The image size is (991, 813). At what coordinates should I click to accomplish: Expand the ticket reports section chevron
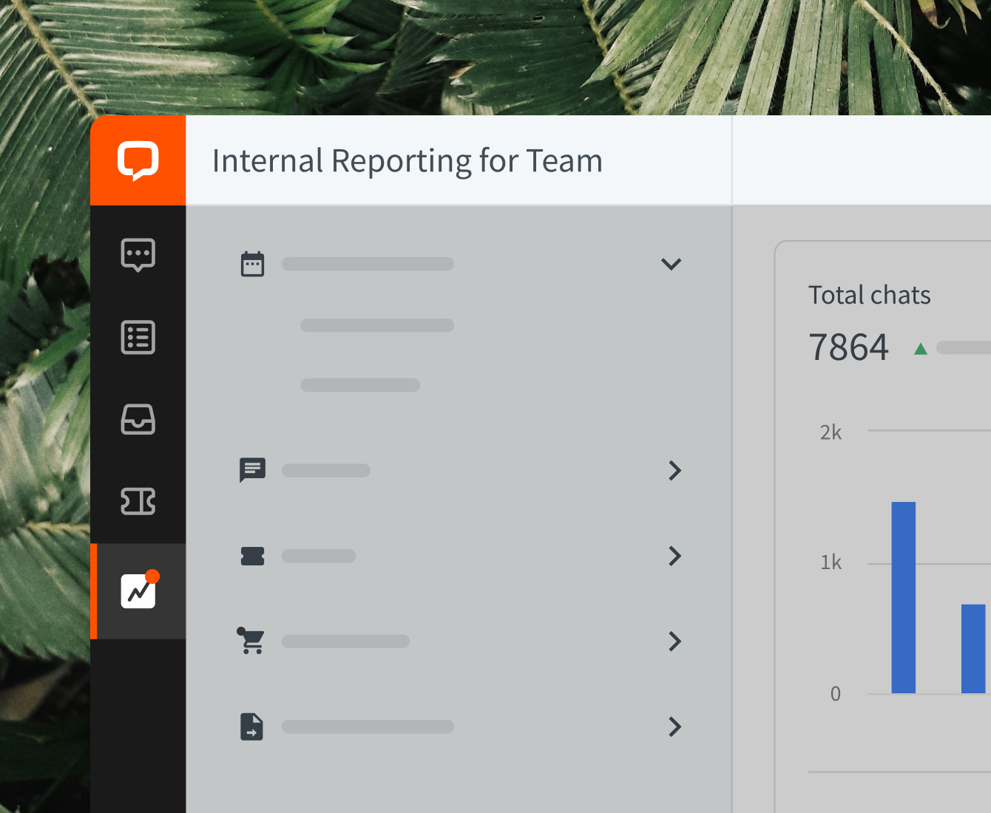(674, 556)
